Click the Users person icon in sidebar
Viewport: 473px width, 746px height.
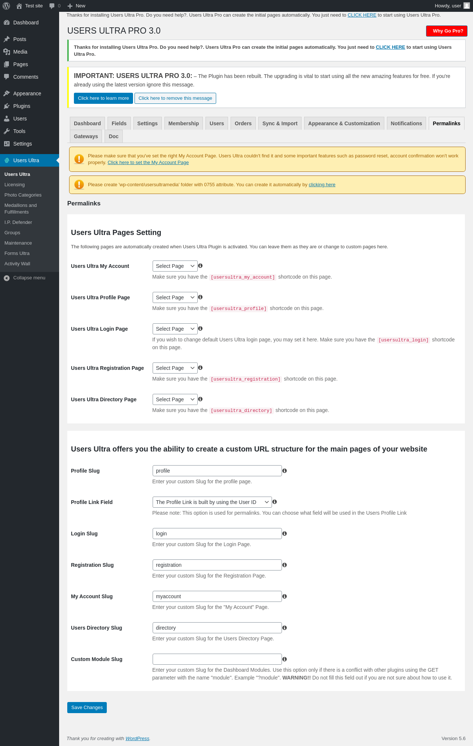coord(7,119)
